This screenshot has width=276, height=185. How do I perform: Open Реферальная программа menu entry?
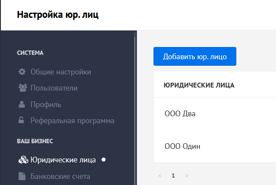(x=72, y=121)
